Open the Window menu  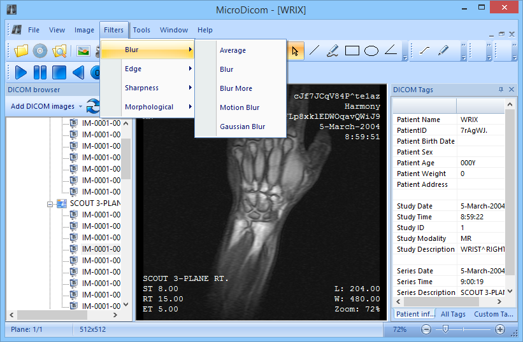[174, 30]
